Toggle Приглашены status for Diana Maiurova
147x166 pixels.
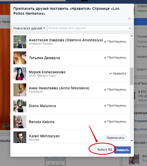coord(115,106)
